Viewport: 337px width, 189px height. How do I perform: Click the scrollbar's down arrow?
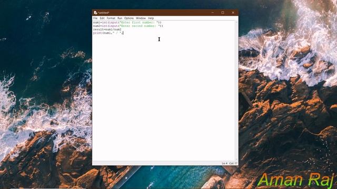click(236, 160)
